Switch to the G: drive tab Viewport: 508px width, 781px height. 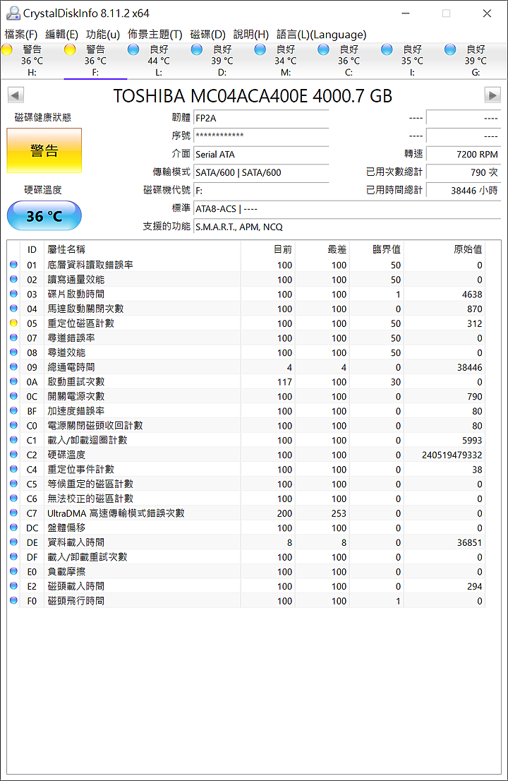click(475, 61)
